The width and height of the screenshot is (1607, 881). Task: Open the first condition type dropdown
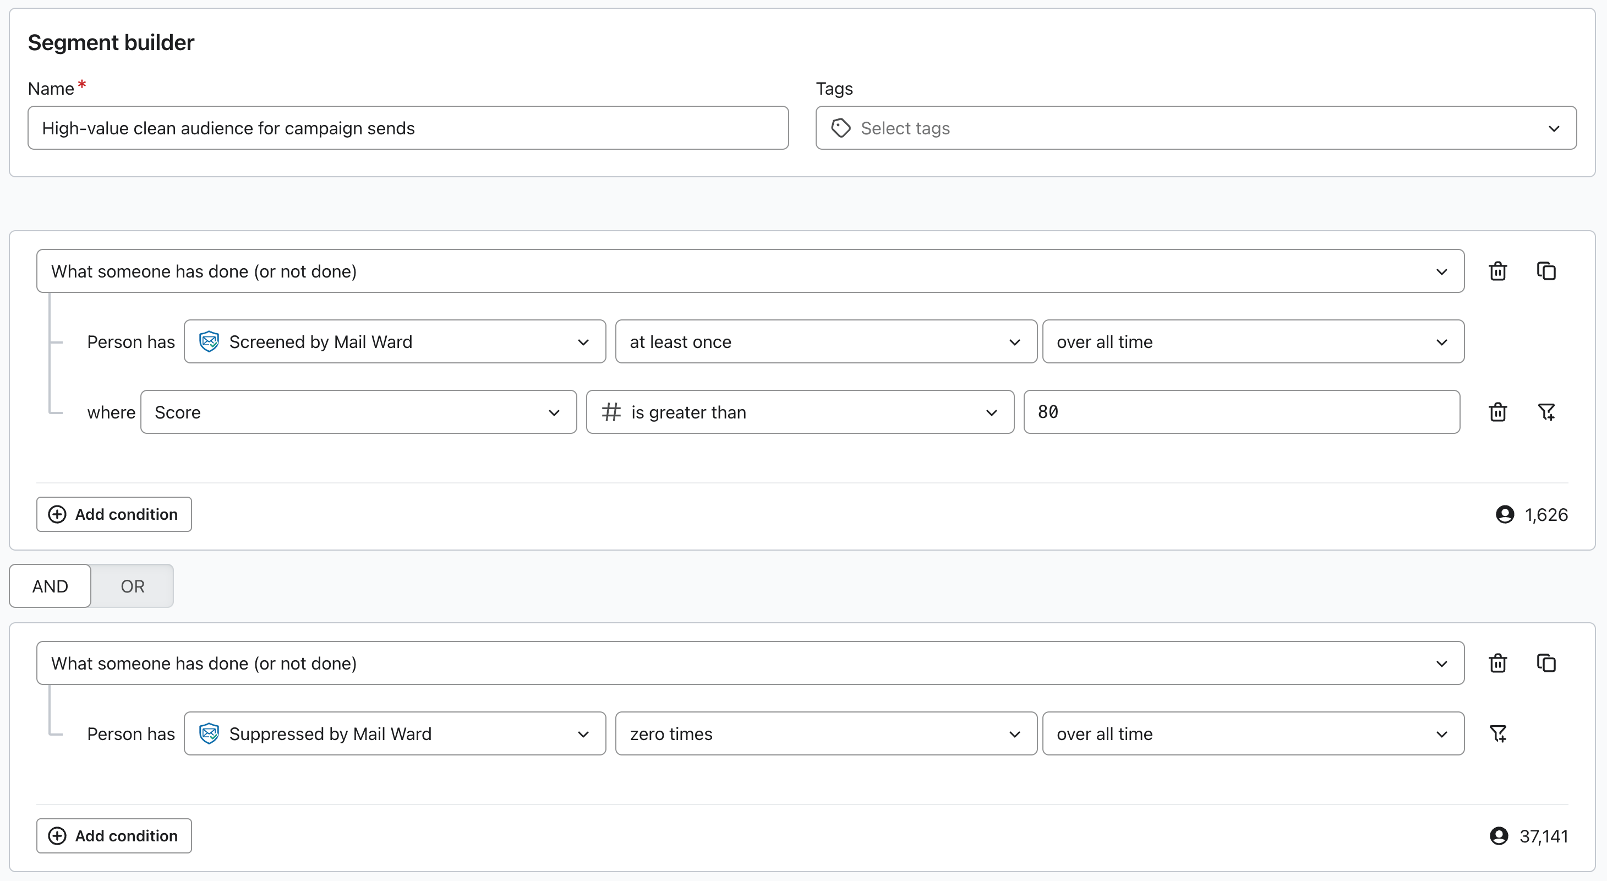click(x=750, y=271)
